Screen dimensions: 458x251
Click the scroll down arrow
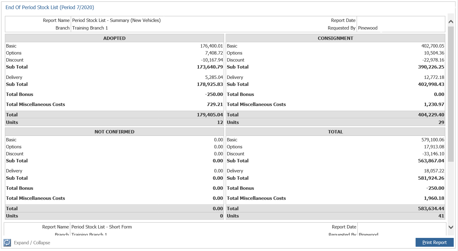tap(451, 227)
